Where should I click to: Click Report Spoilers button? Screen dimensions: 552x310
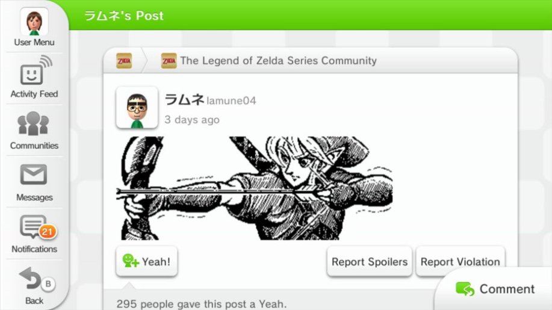pyautogui.click(x=369, y=261)
